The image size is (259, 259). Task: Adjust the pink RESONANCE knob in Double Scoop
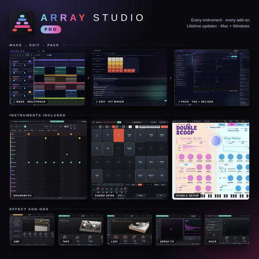(208, 189)
